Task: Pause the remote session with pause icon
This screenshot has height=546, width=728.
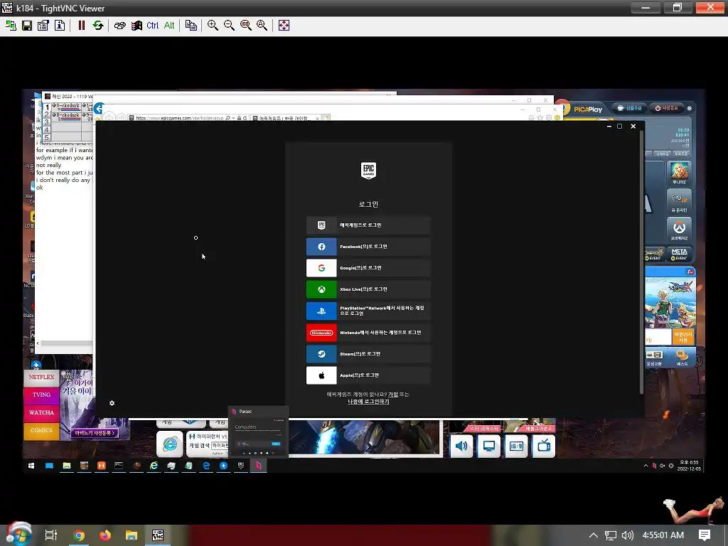Action: pyautogui.click(x=82, y=26)
